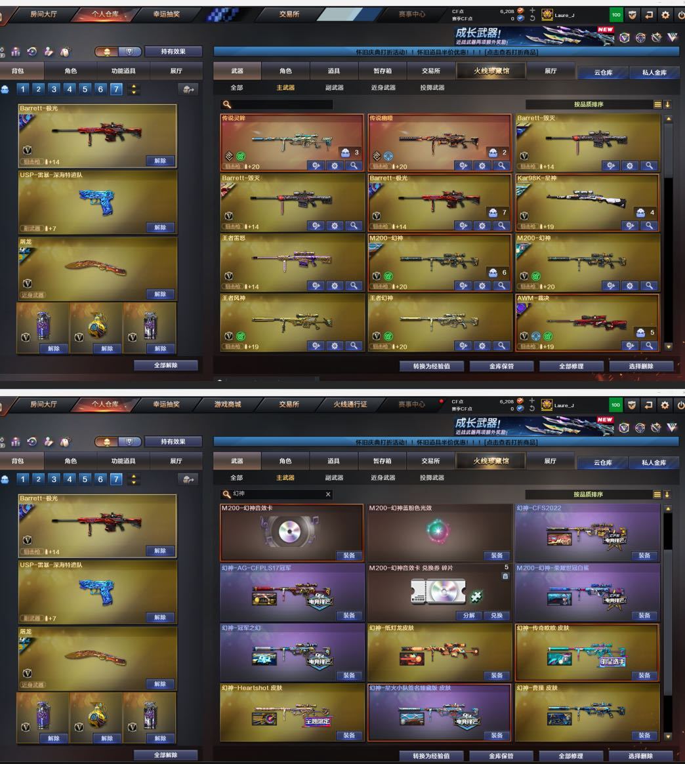Open the 火线通行证 navigation tab
This screenshot has height=764, width=685.
click(350, 405)
